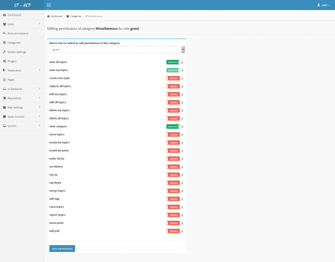335x262 pixels.
Task: Toggle the rep down permission
Action: pos(173,183)
